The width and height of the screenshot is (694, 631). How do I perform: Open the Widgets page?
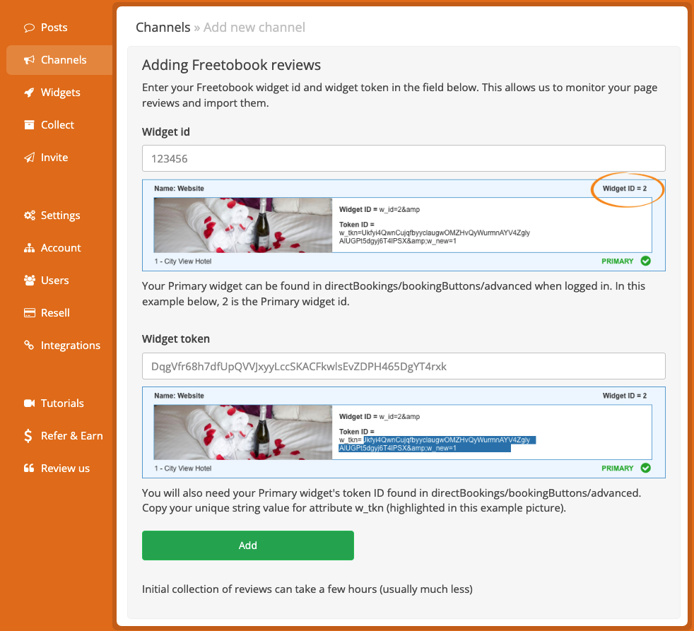point(59,93)
